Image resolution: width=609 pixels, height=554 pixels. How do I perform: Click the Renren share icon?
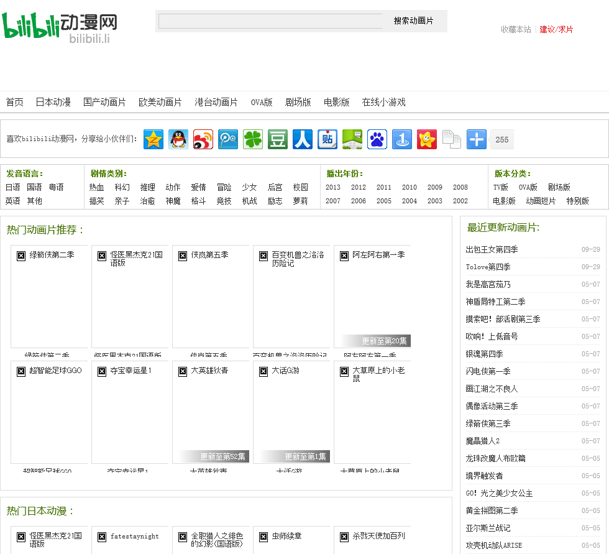(303, 139)
